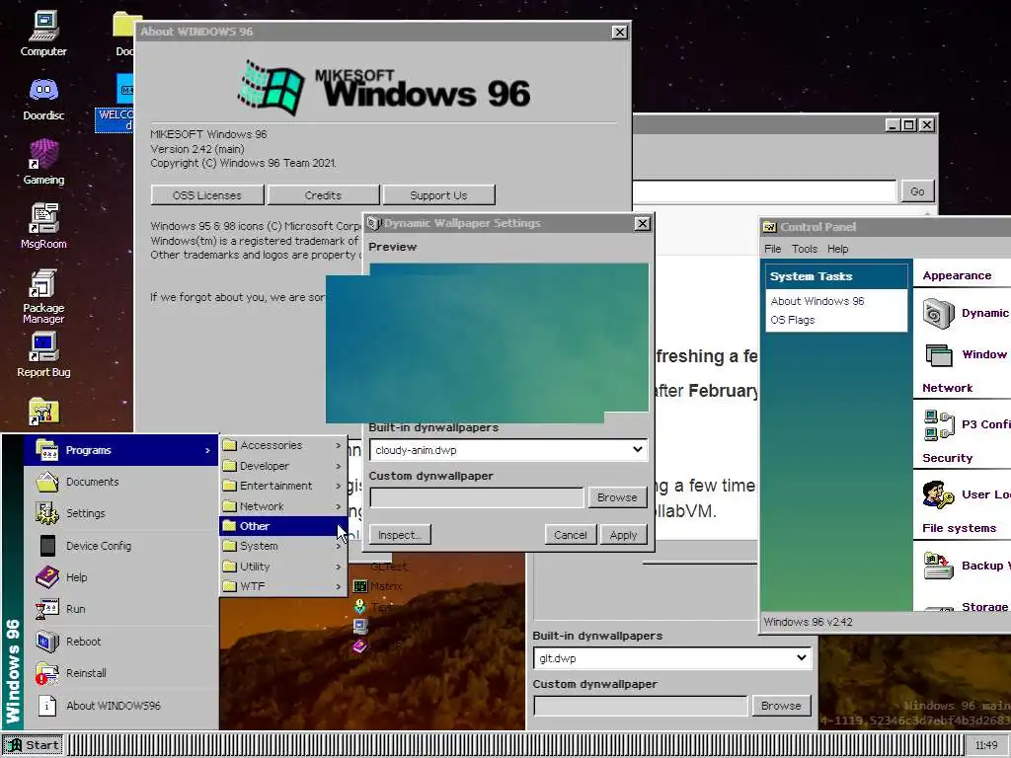Click Browse next to Custom dynwallpaper in front dialog
Image resolution: width=1011 pixels, height=758 pixels.
coord(617,497)
